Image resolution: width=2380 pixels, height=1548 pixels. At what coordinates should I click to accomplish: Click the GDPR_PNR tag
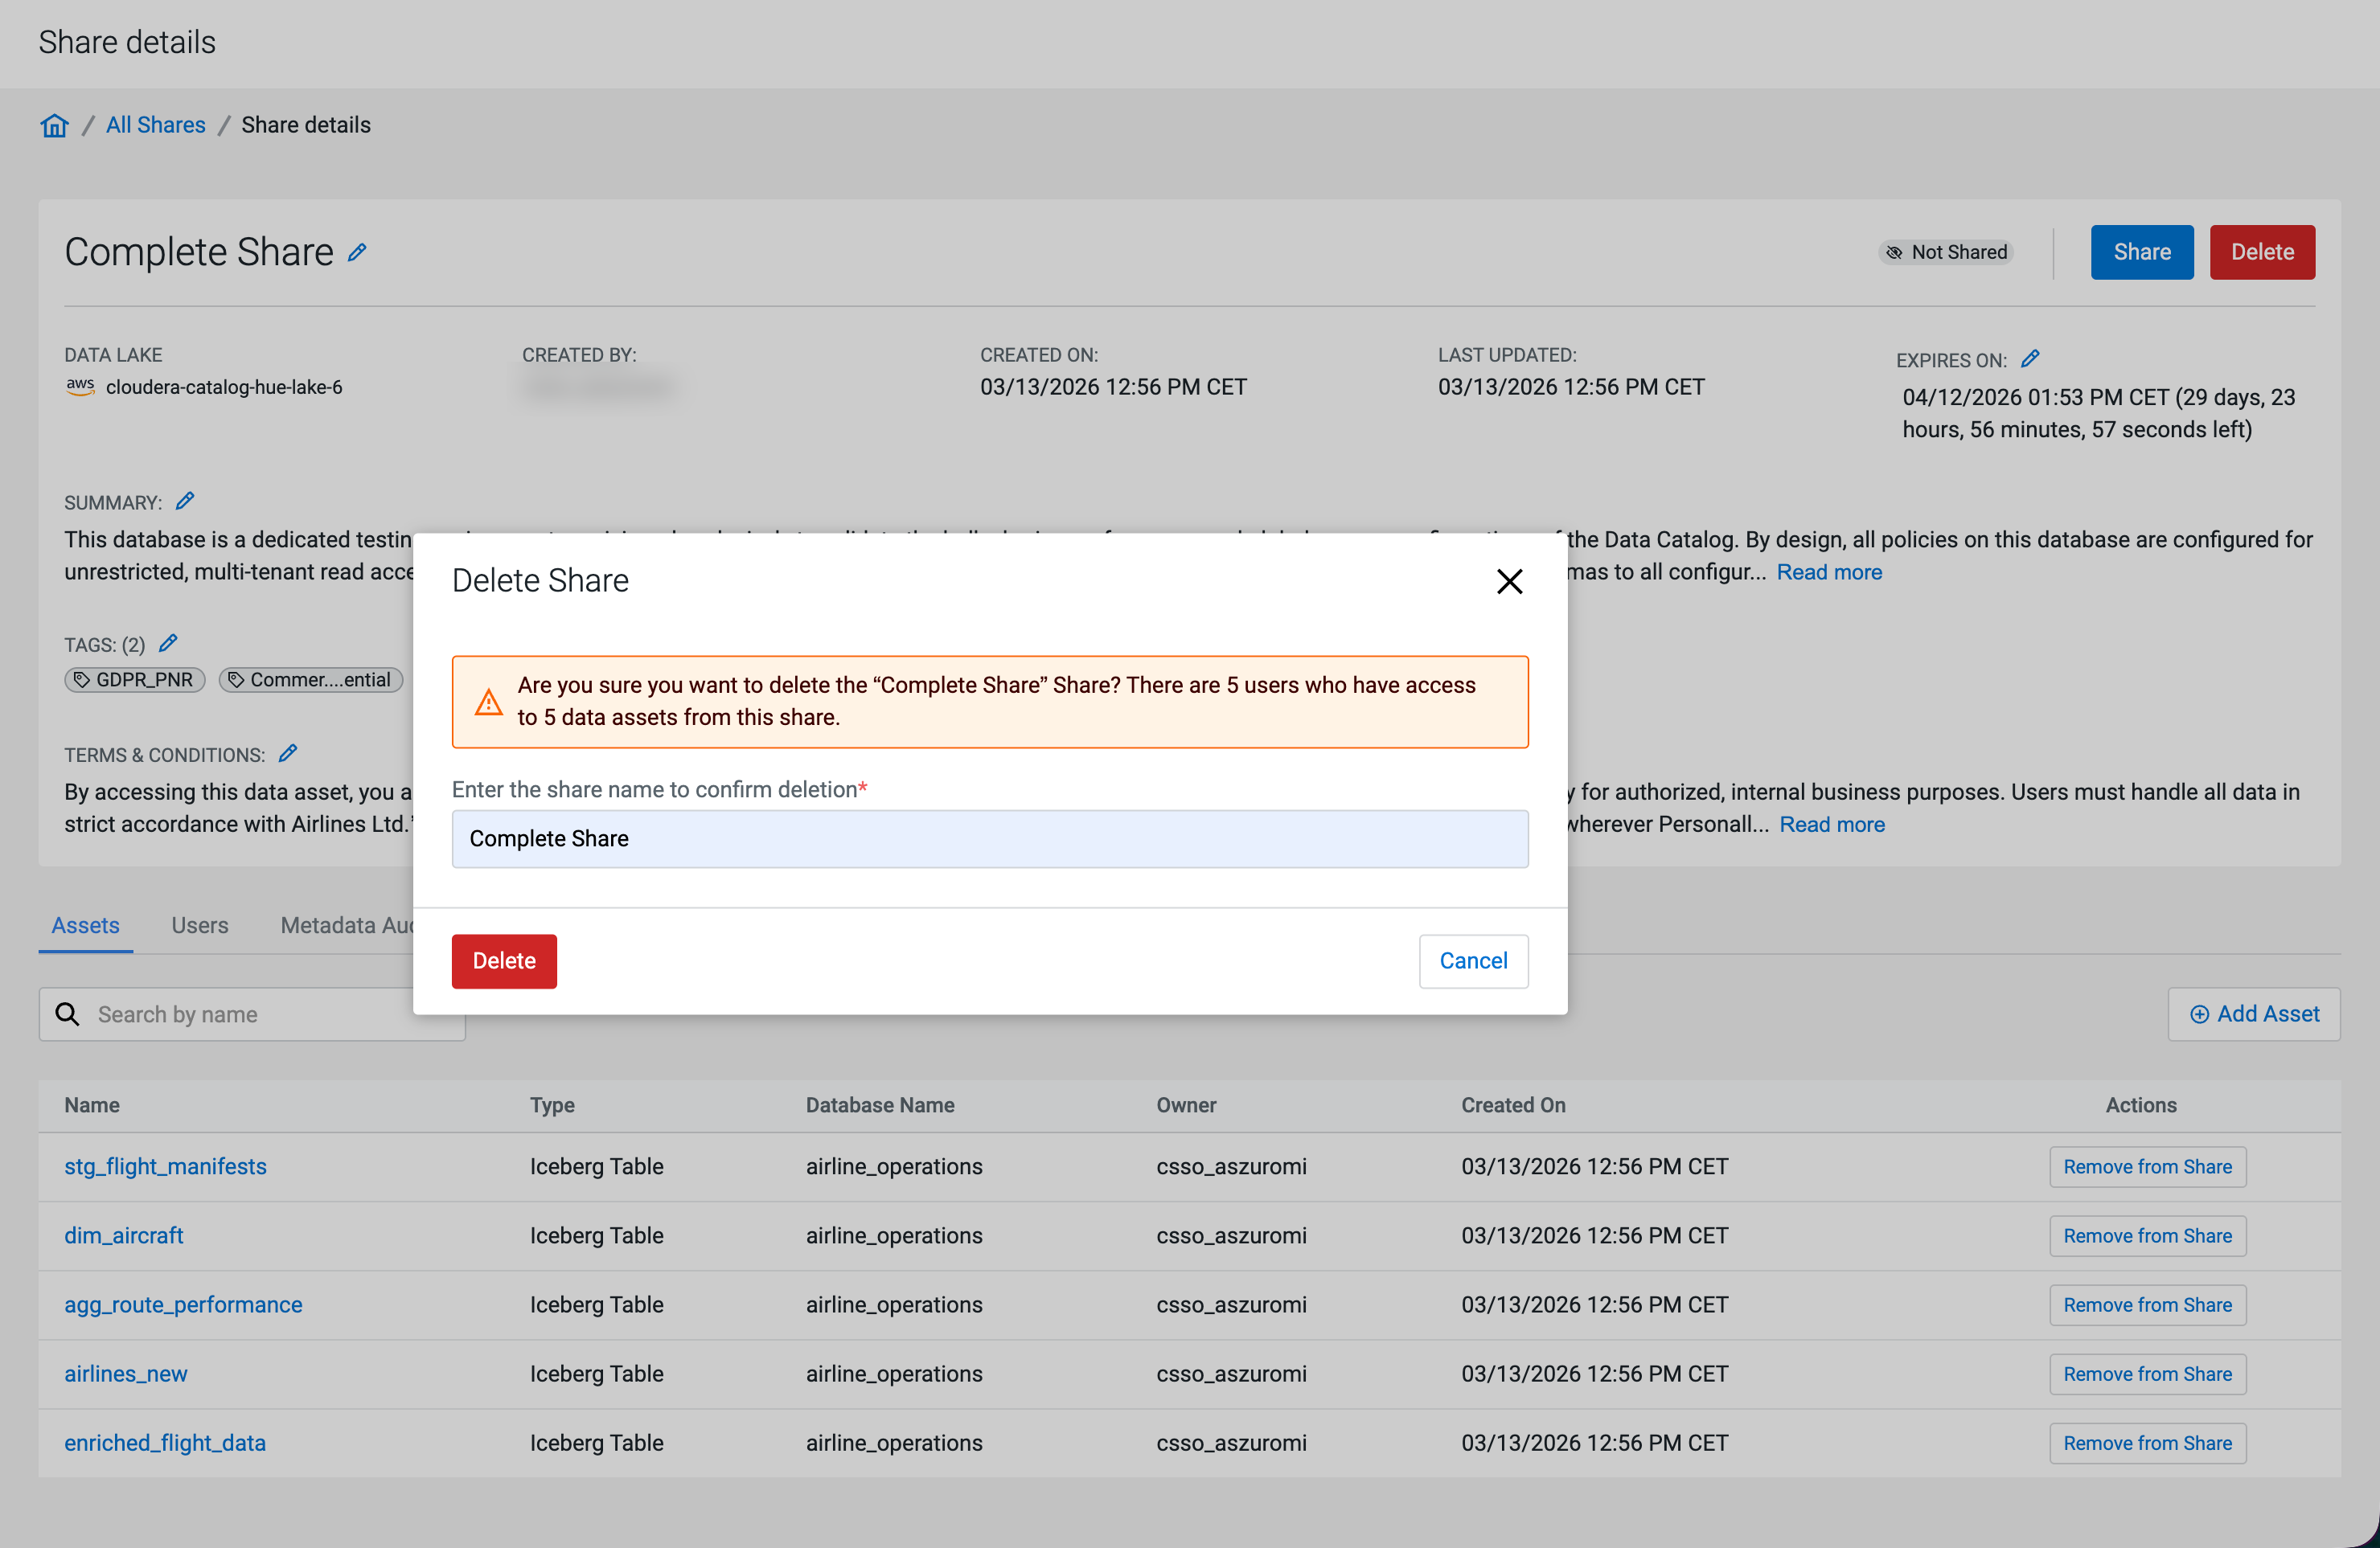(x=135, y=680)
